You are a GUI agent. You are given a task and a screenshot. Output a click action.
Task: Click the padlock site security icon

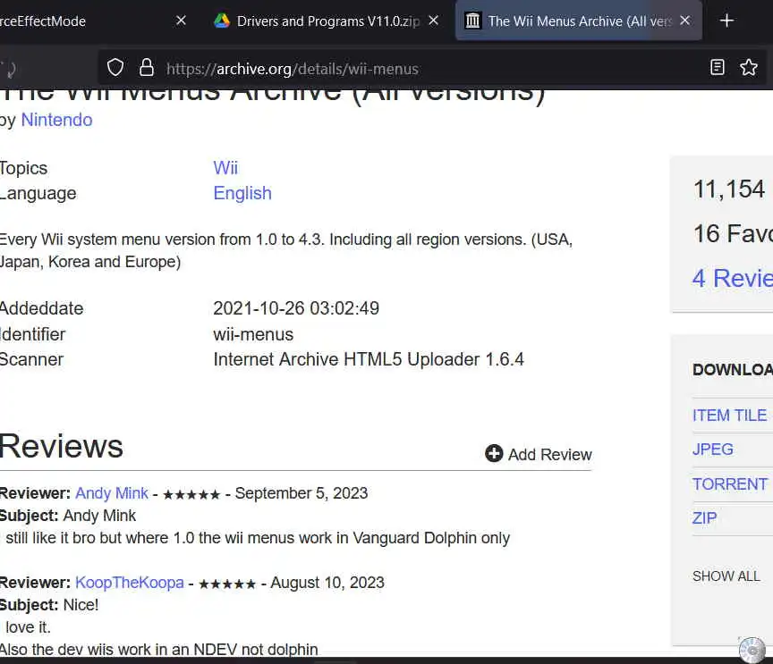pyautogui.click(x=147, y=68)
